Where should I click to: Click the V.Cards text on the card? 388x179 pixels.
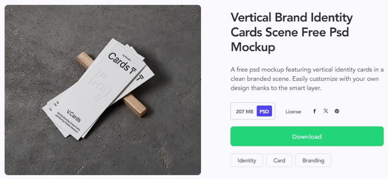coord(72,113)
